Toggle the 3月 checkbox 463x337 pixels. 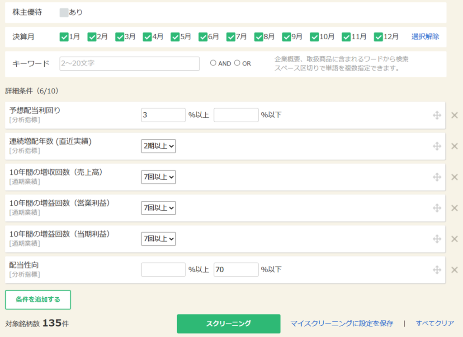pos(119,37)
